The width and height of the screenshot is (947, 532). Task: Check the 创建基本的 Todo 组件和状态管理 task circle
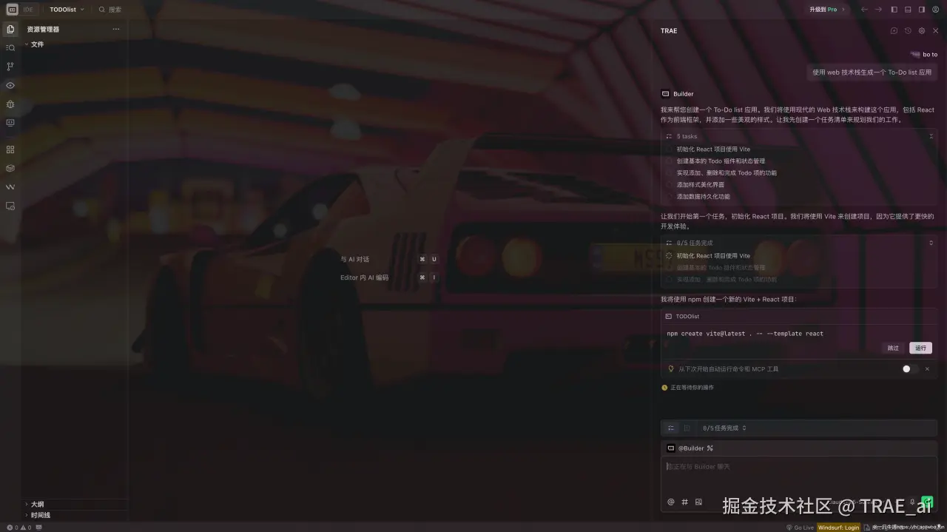[670, 161]
